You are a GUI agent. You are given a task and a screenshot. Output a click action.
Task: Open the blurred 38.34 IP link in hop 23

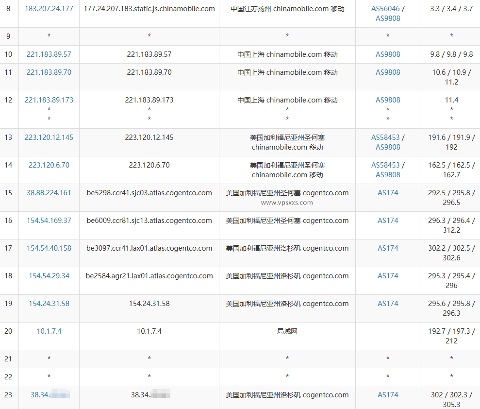tap(50, 395)
